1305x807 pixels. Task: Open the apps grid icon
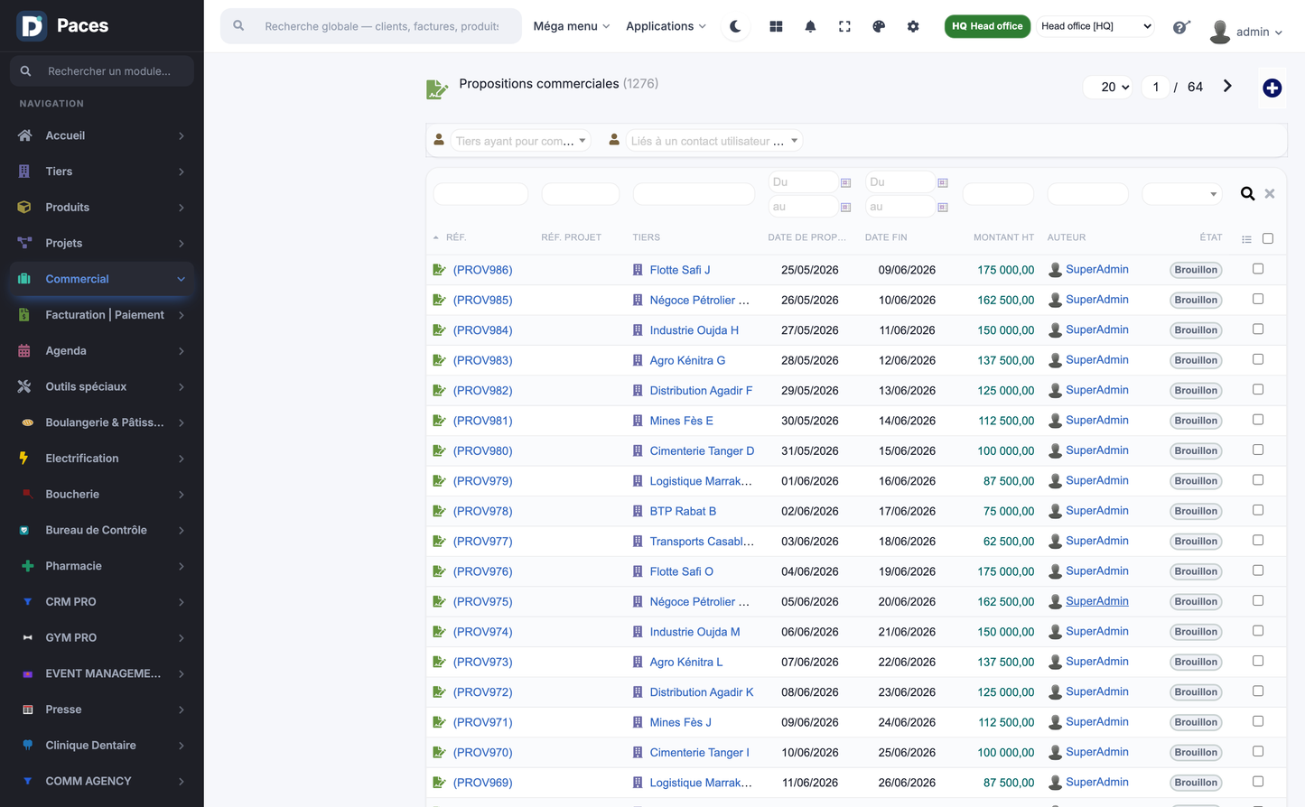[x=776, y=26]
